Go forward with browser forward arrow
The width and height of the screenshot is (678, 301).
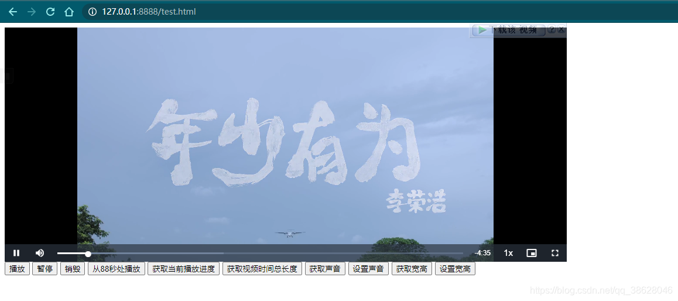31,12
